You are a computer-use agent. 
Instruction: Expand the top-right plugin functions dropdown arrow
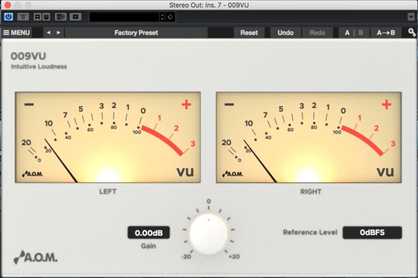coord(411,17)
